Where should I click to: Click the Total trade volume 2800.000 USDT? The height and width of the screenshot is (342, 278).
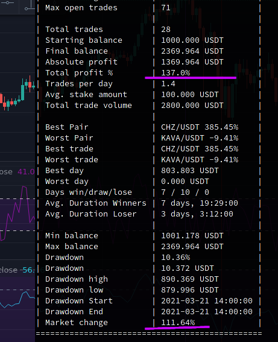click(x=192, y=106)
